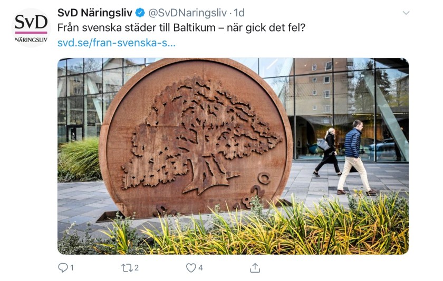Open the svd.se/fran-svenska-s… link
Viewport: 443px width, 281px height.
117,43
